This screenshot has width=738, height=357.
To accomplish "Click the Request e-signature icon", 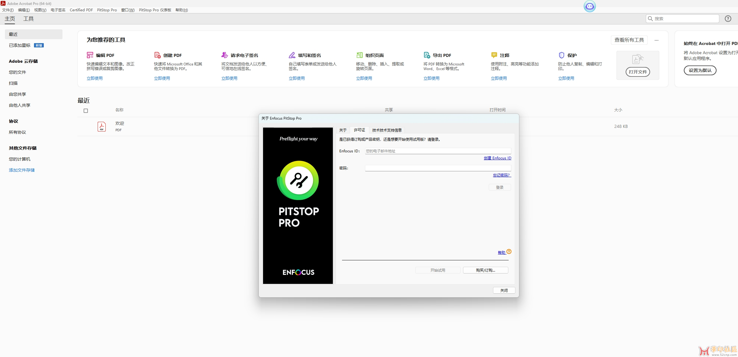I will pyautogui.click(x=224, y=55).
